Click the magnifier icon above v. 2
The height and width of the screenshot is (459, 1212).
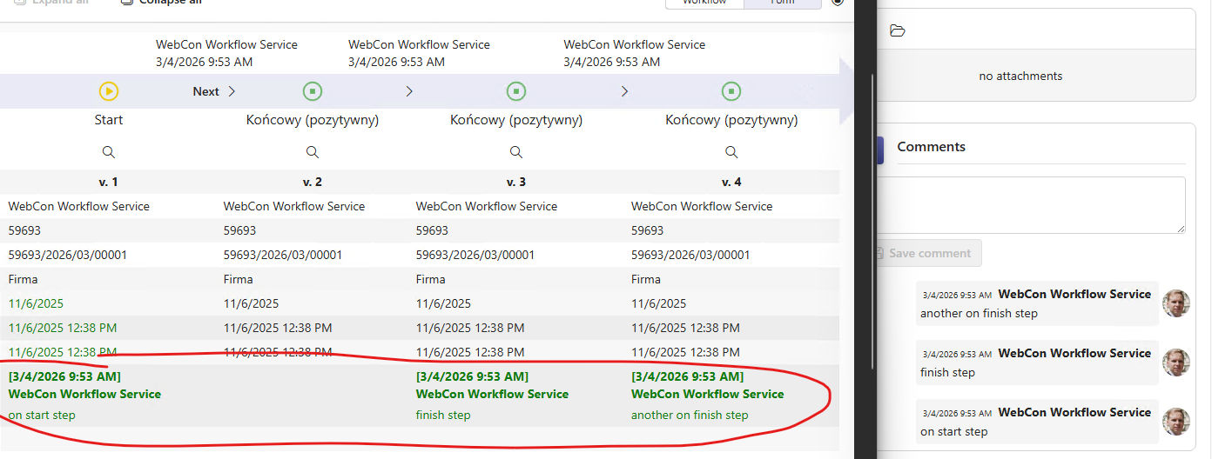(313, 152)
